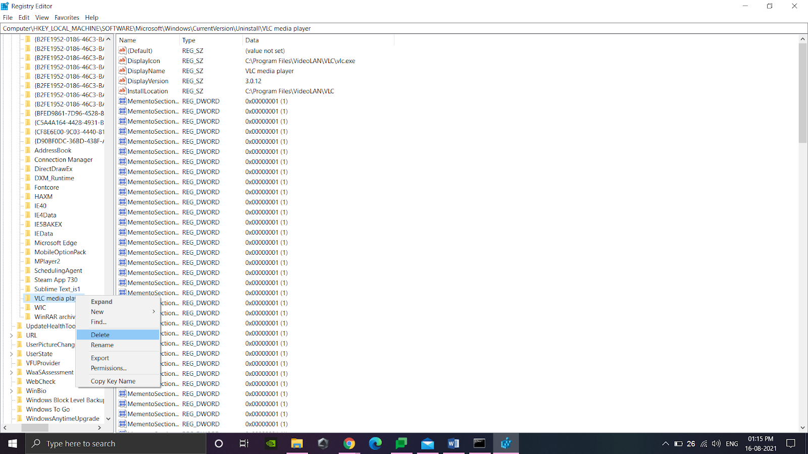This screenshot has height=454, width=808.
Task: Click the Registry Editor icon in the title bar
Action: [x=6, y=6]
